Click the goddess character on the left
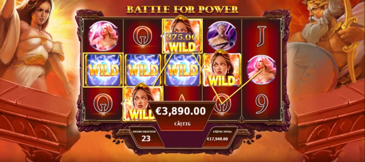The image size is (365, 162). tap(35, 42)
